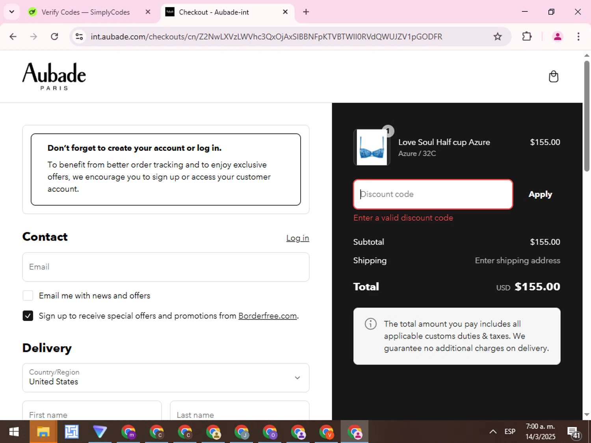The height and width of the screenshot is (443, 591).
Task: Open Chrome profile 'O' taskbar icon
Action: click(x=270, y=432)
